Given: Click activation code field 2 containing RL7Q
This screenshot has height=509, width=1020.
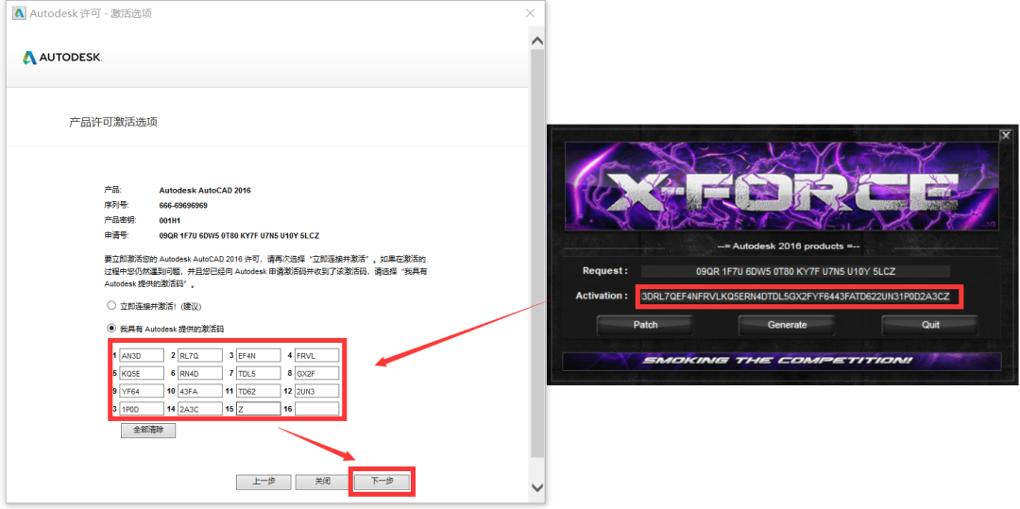Looking at the screenshot, I should tap(199, 355).
